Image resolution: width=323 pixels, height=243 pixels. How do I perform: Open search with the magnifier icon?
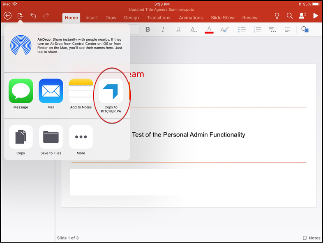click(x=290, y=16)
